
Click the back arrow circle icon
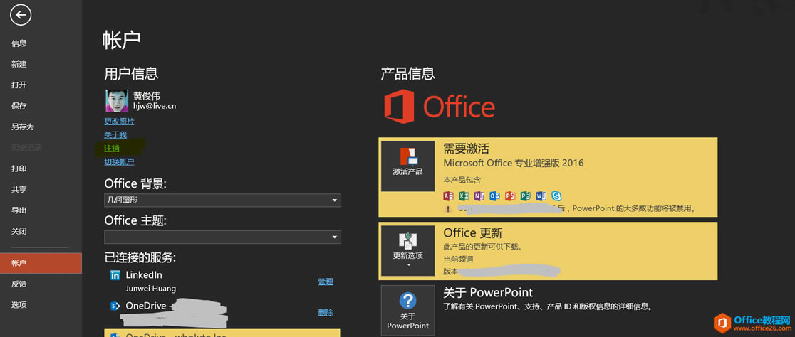click(x=21, y=15)
